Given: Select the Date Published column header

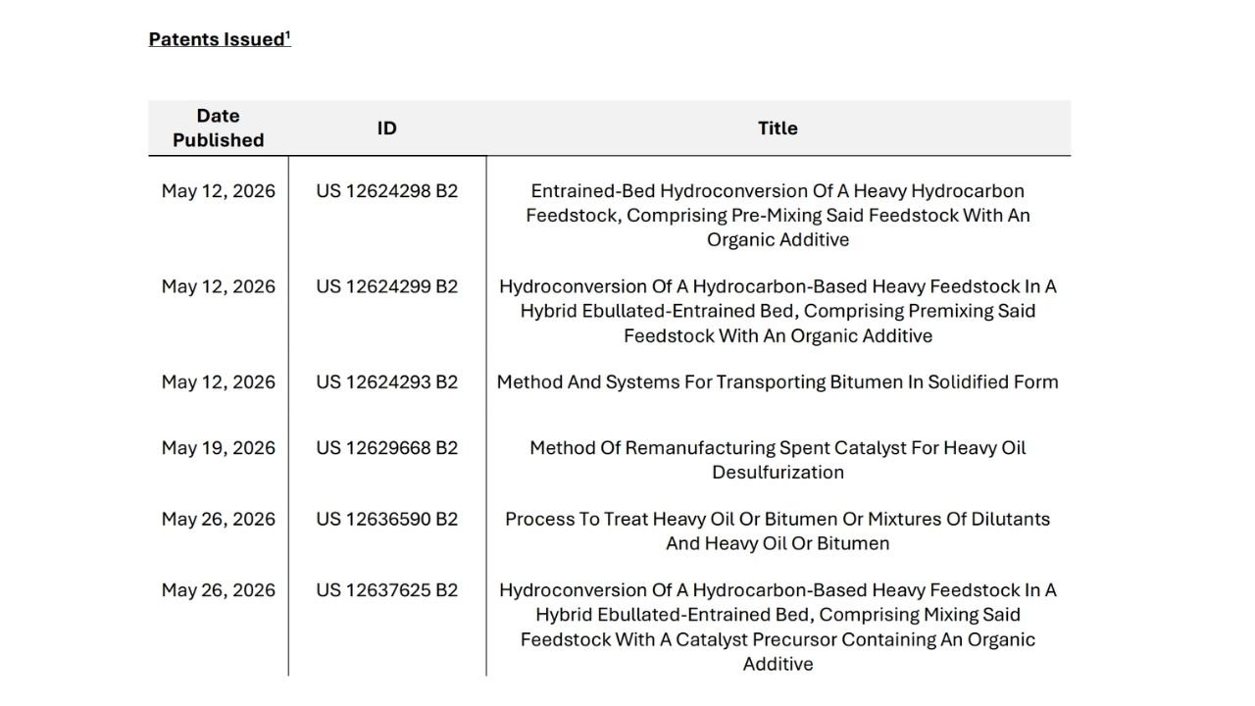Looking at the screenshot, I should point(219,127).
